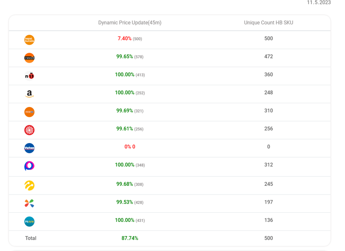This screenshot has width=345, height=251.
Task: Sort by Dynamic Price Update(45m) header
Action: (130, 23)
